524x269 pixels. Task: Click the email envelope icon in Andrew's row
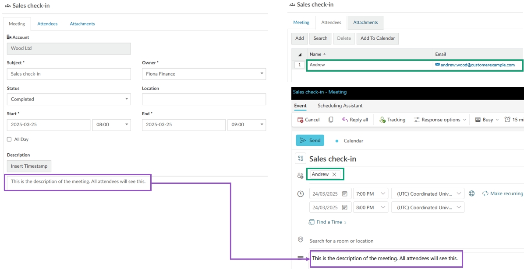coord(437,65)
